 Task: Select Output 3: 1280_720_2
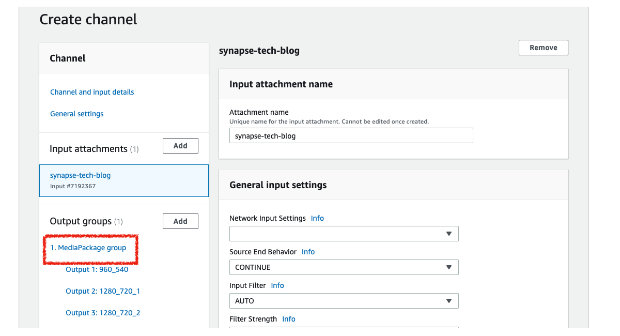[103, 313]
